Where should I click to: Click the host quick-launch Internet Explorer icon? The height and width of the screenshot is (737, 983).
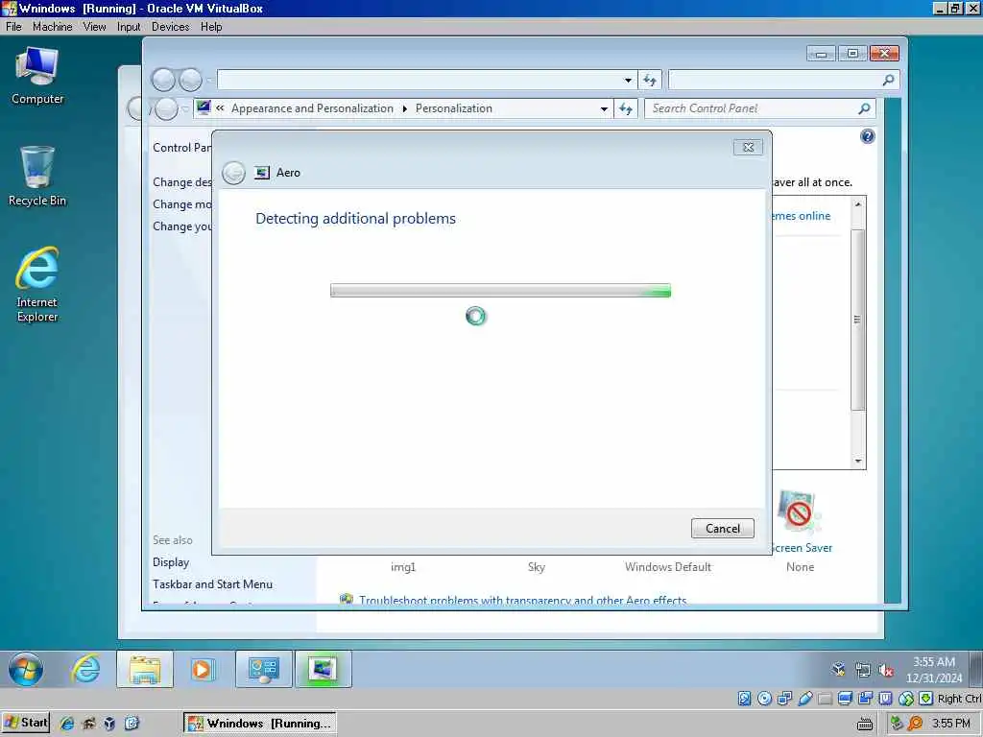pyautogui.click(x=67, y=724)
